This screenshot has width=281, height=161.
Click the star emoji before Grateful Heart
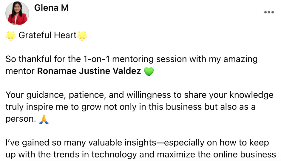(11, 36)
